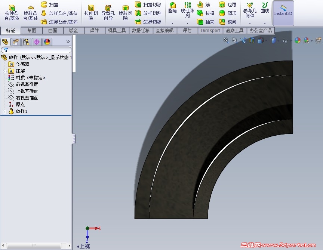Select 材质 <未指定> in the tree

[27, 78]
